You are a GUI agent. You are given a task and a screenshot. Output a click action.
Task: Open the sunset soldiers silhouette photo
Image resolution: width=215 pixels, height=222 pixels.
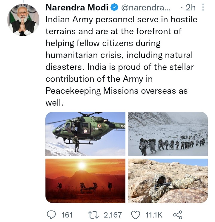point(85,181)
